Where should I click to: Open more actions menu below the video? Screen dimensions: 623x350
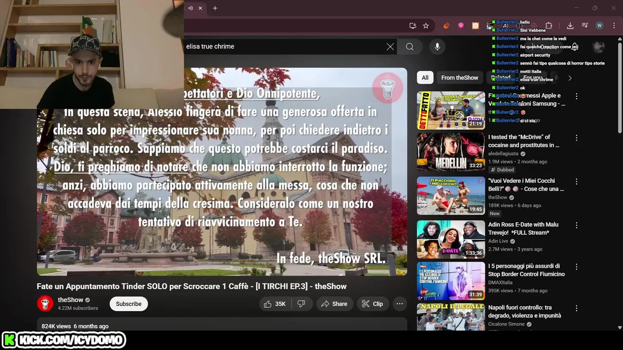pyautogui.click(x=400, y=304)
